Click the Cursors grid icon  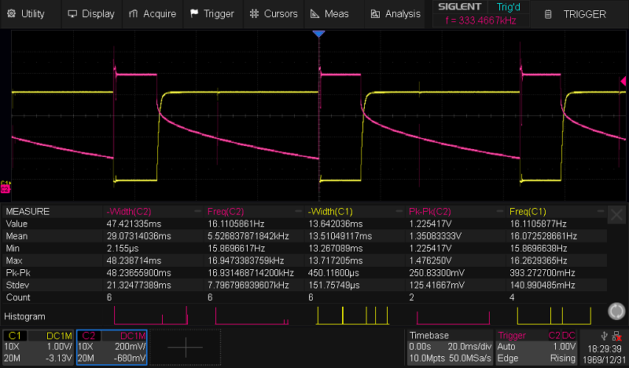[x=254, y=13]
